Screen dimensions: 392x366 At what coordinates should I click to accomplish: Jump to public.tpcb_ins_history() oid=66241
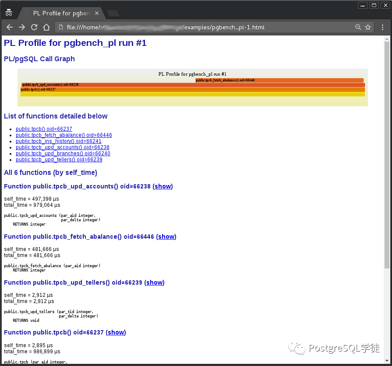(59, 141)
